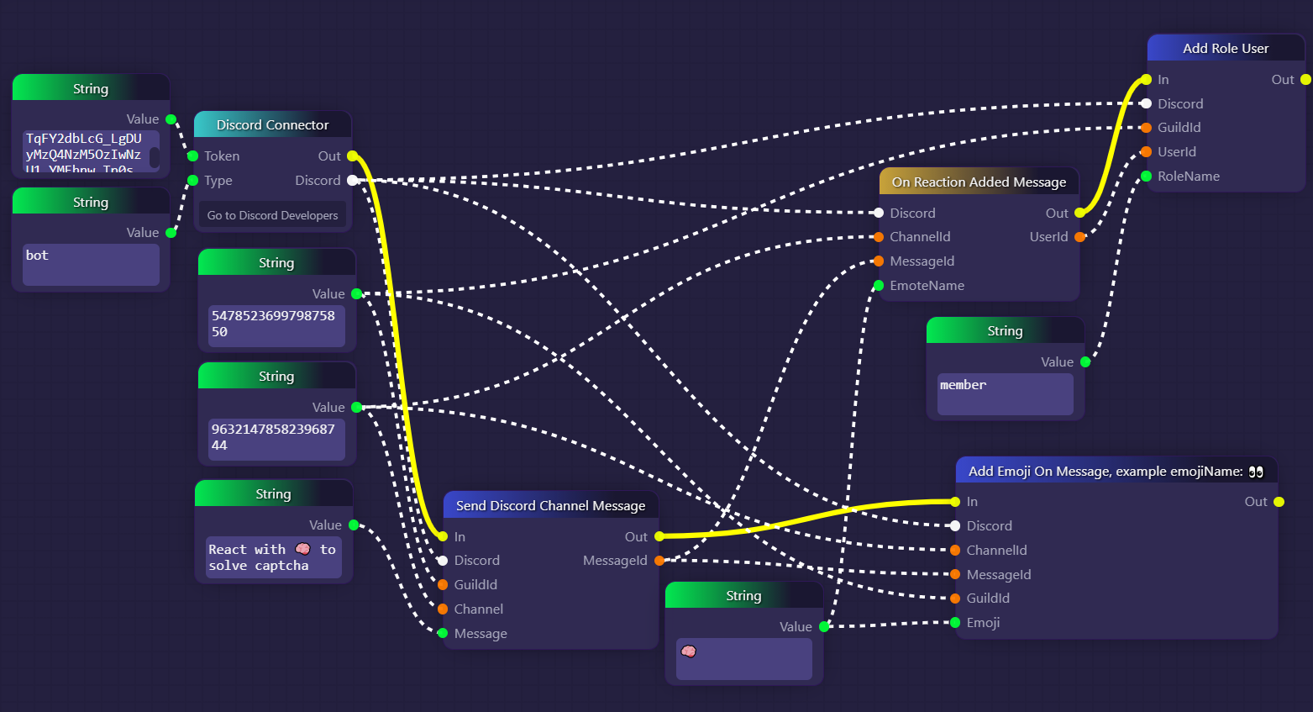Click the text field containing 'bot'
Viewport: 1313px width, 712px height.
[x=91, y=264]
